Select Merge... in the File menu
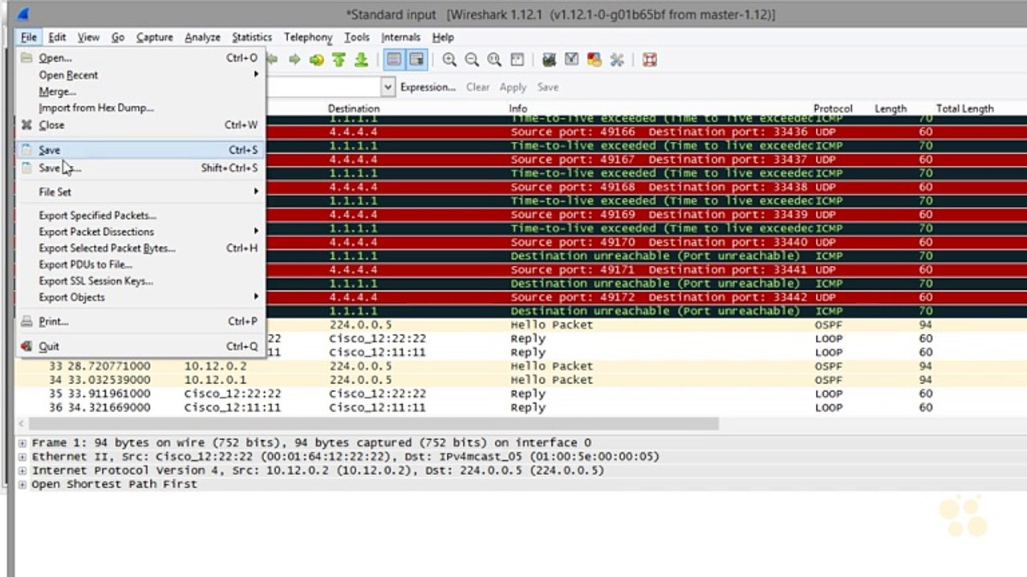 pos(140,91)
